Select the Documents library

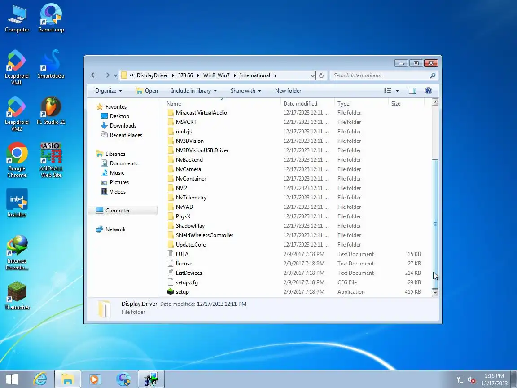point(118,163)
